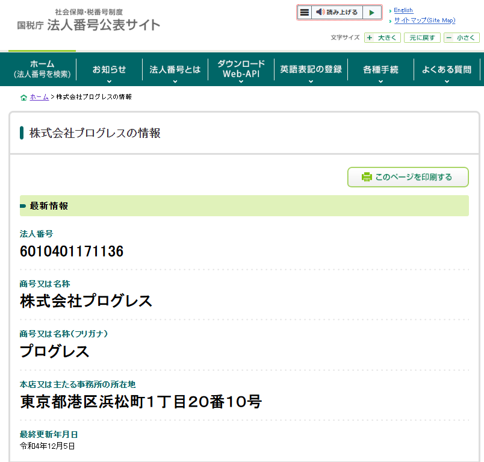Viewport: 484px width, 462px height.
Task: Select company name 株式会社プログレス value
Action: (x=86, y=301)
